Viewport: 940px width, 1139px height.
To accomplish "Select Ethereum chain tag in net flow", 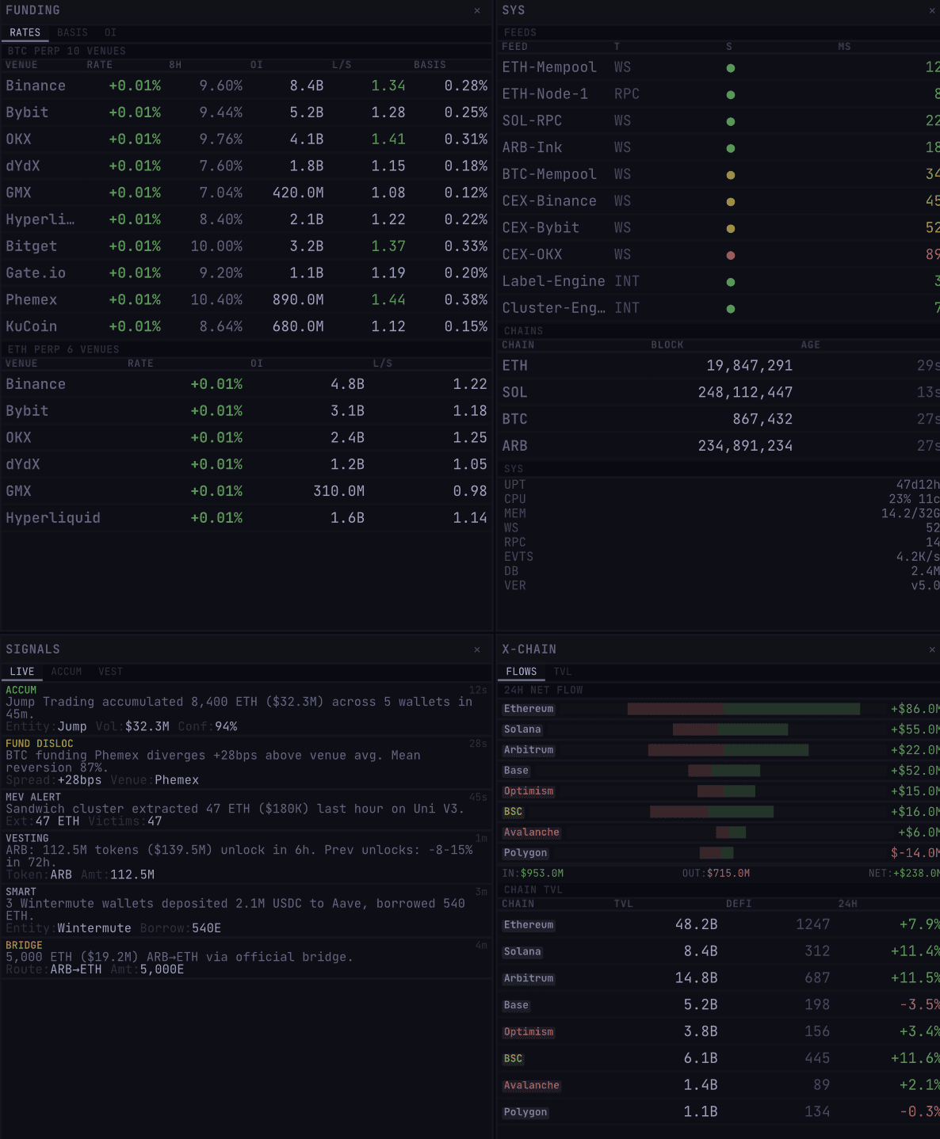I will 529,709.
